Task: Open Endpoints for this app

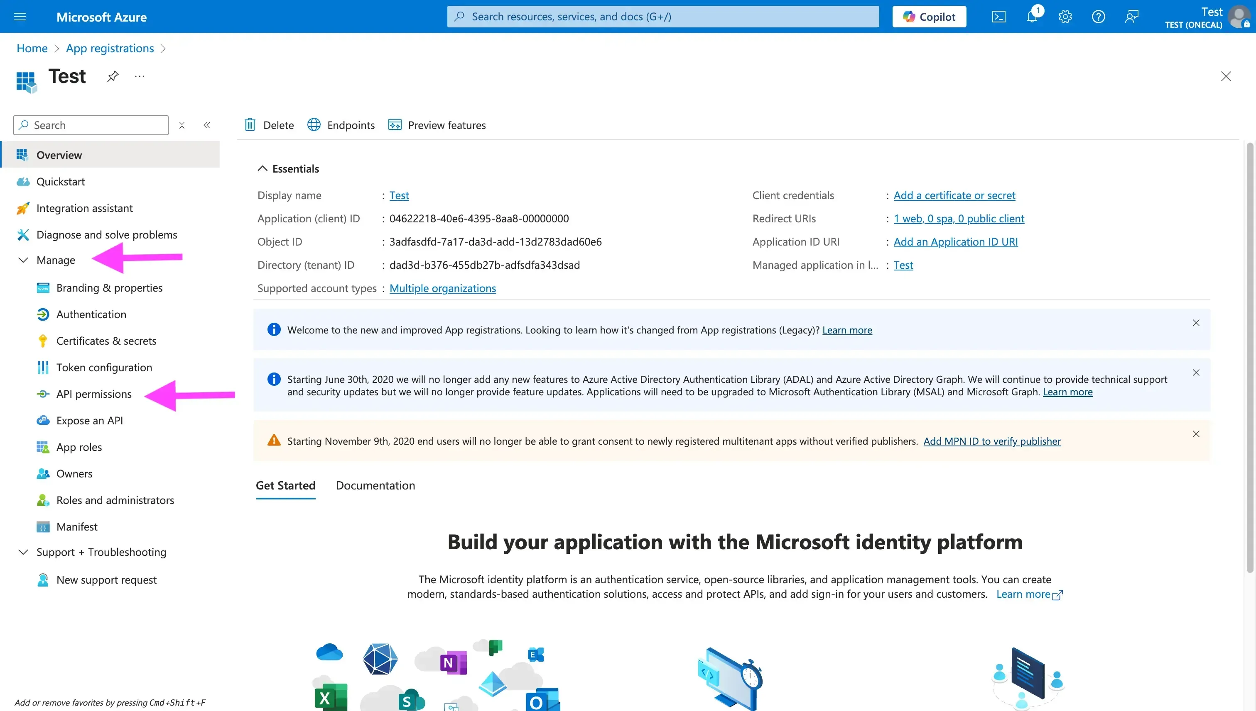Action: (341, 125)
